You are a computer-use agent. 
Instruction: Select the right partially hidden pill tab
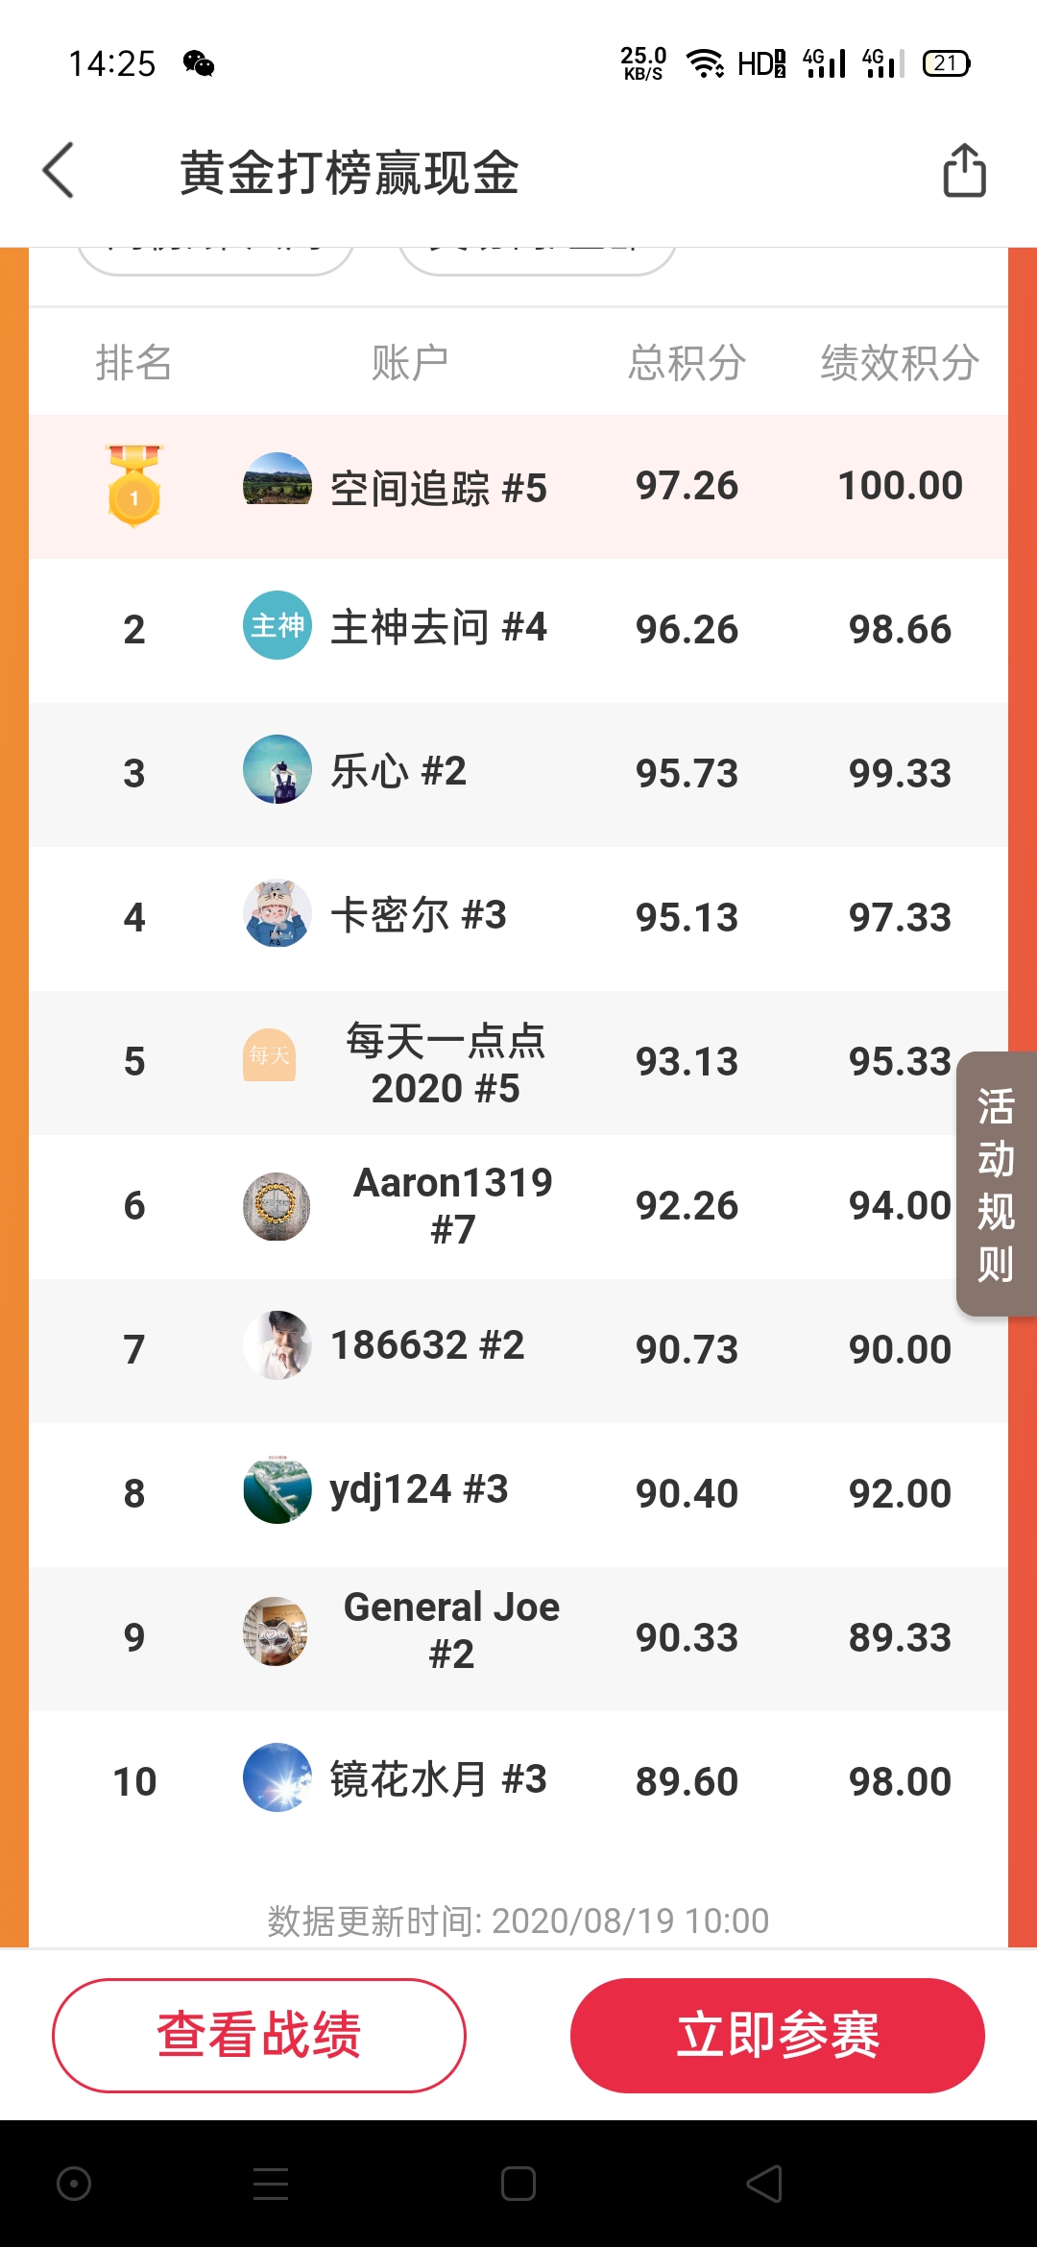click(538, 257)
